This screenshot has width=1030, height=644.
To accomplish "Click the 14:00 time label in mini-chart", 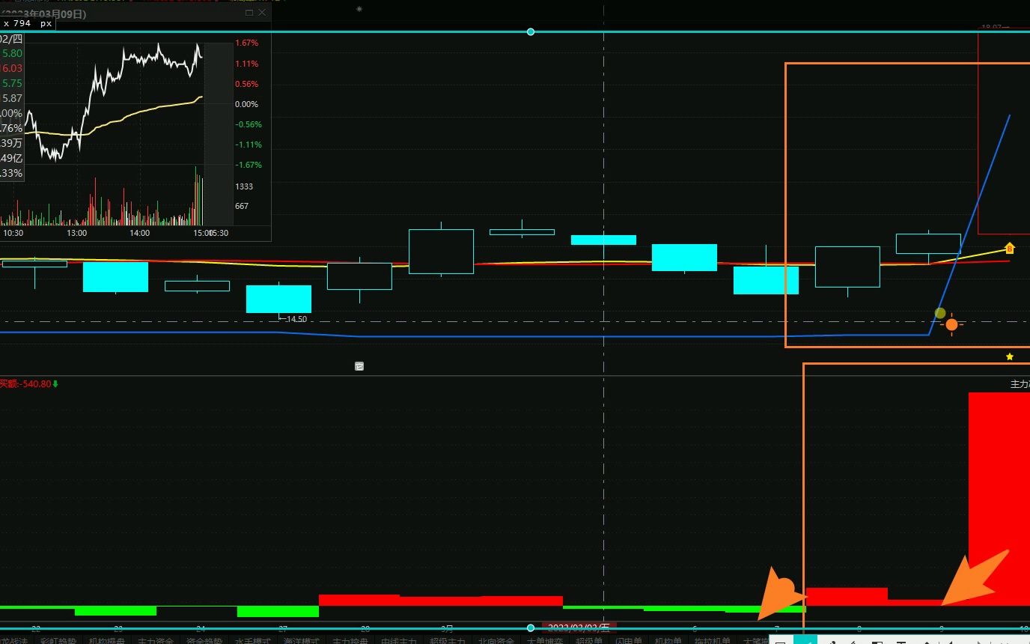I will point(139,233).
